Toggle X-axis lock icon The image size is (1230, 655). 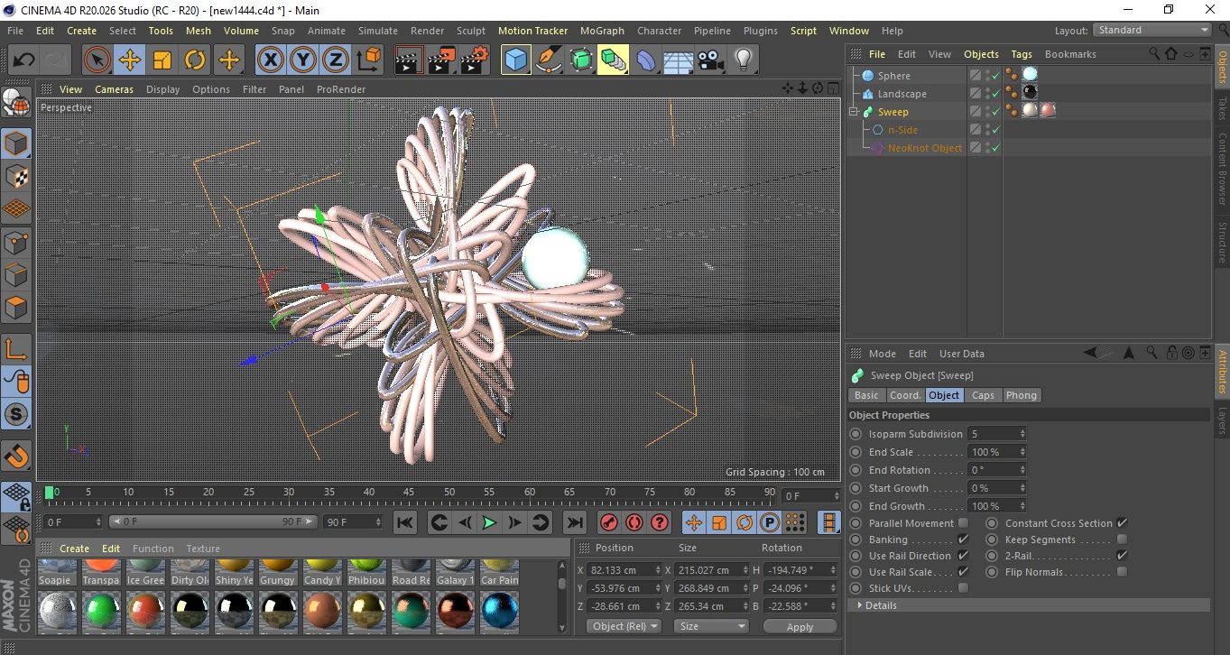(270, 60)
